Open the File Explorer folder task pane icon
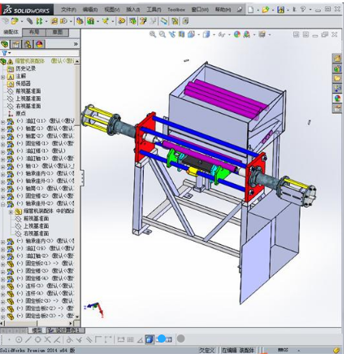Viewport: 351px width, 354px height. click(x=337, y=78)
